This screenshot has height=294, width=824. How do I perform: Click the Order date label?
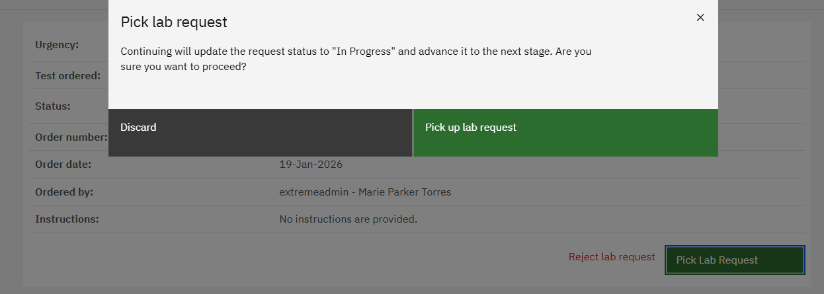[63, 164]
